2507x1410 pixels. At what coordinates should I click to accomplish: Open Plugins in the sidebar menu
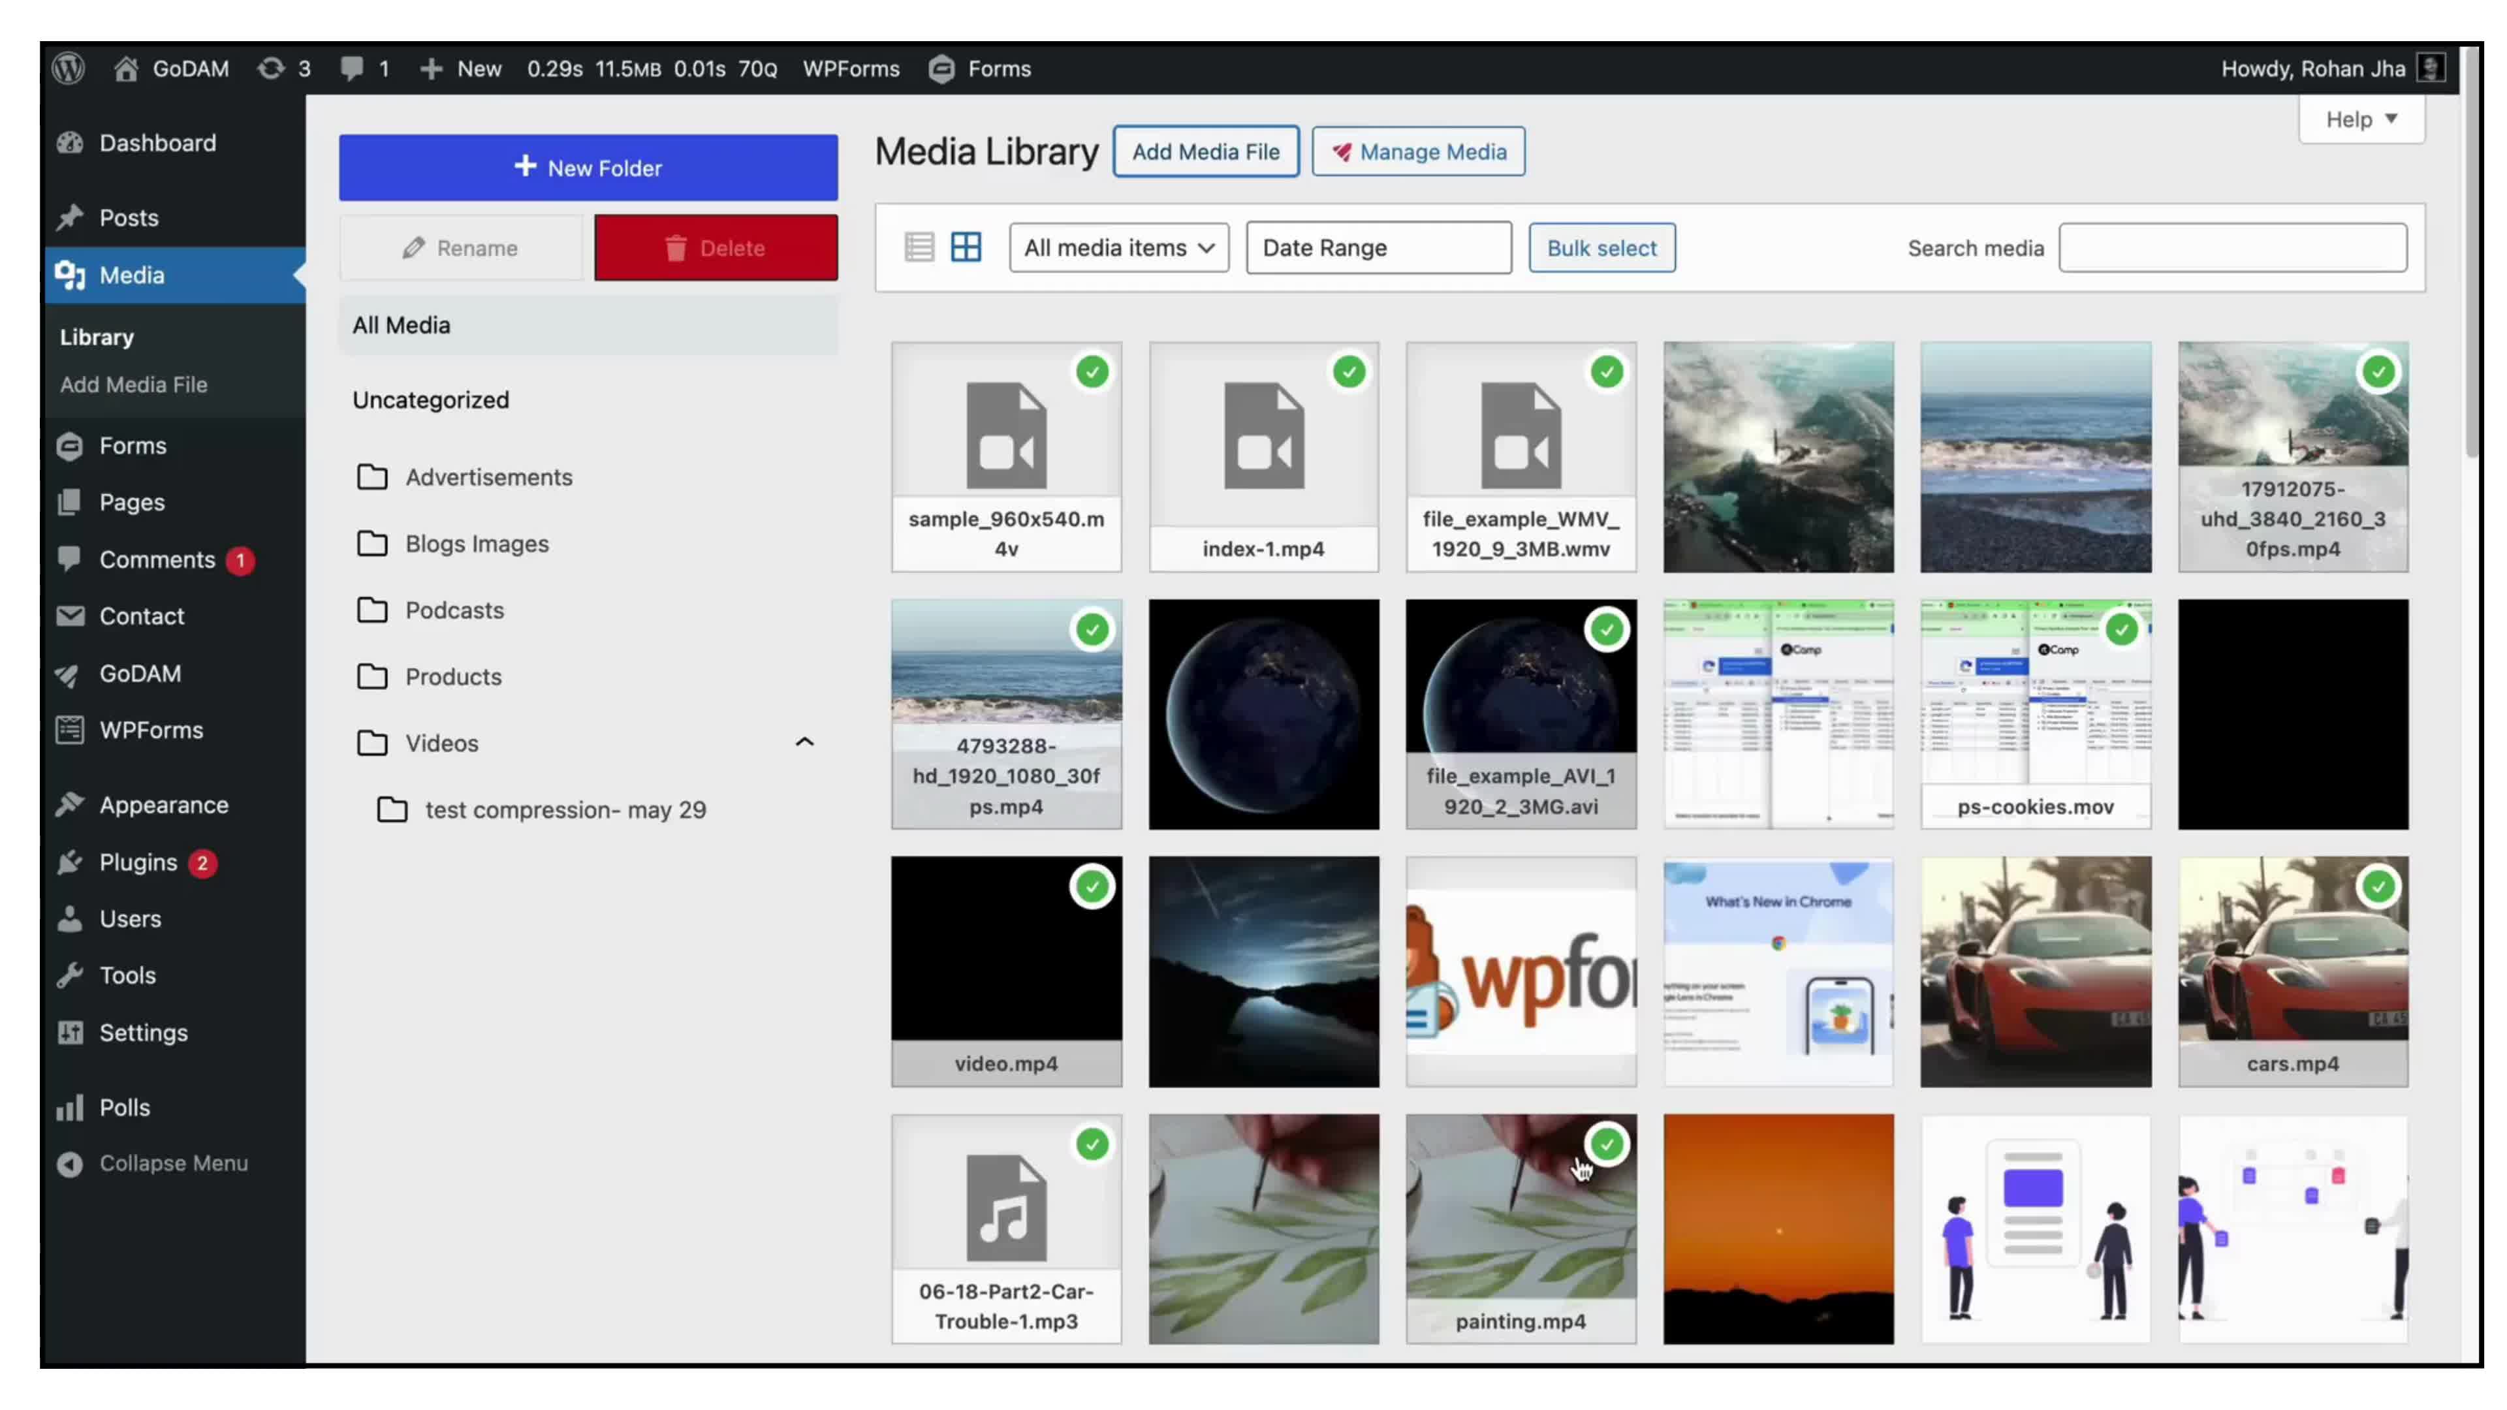click(x=137, y=862)
